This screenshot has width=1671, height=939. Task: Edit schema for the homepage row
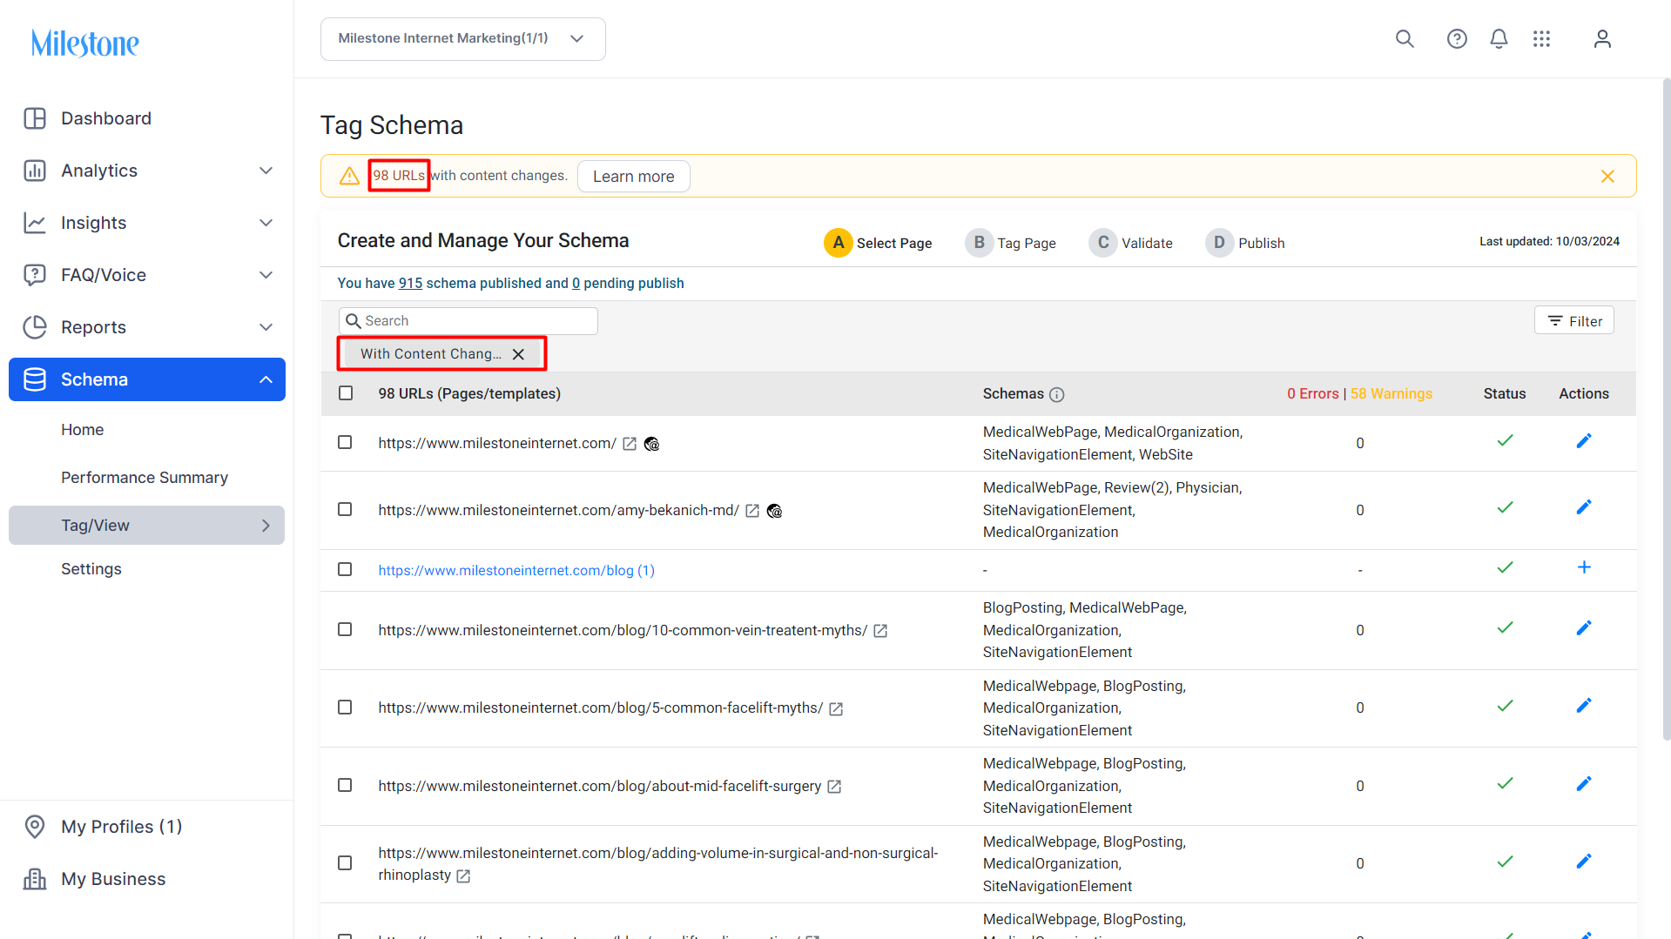tap(1584, 441)
